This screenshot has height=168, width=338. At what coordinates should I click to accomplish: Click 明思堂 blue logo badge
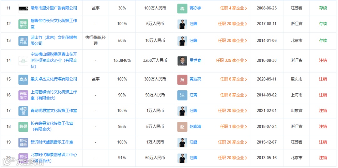(23, 111)
